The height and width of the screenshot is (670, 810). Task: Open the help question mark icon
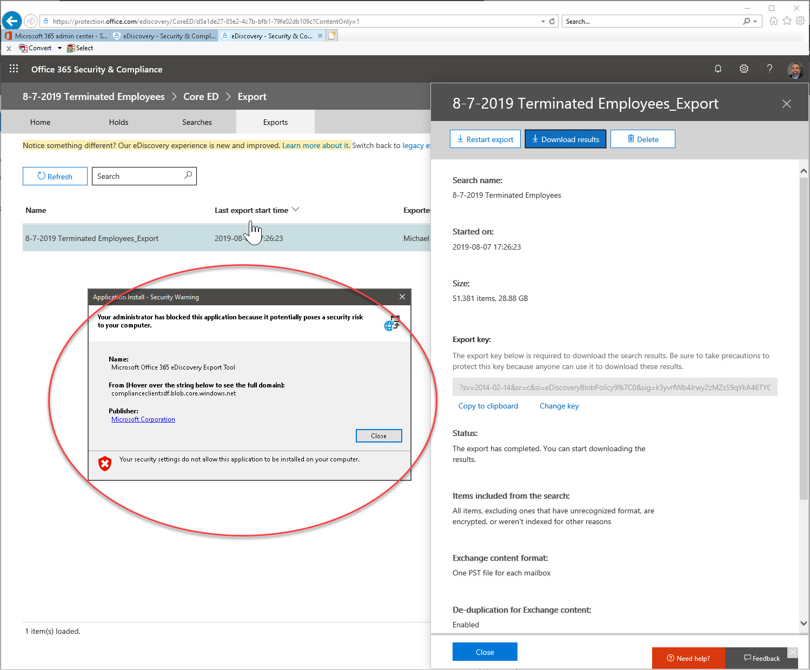tap(769, 69)
